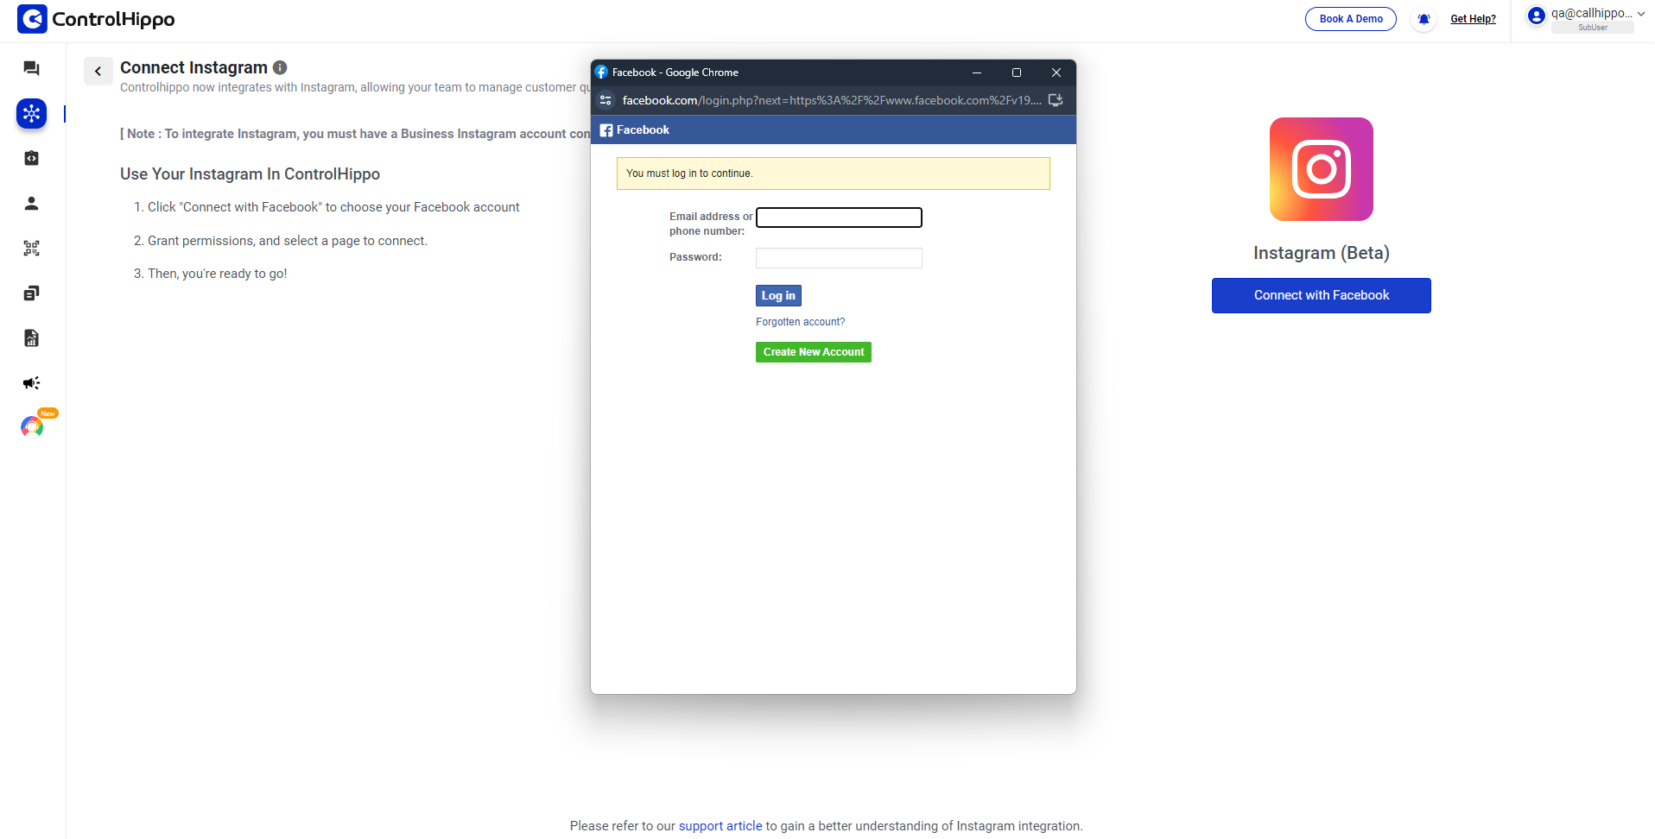Open the reports document sidebar icon
The image size is (1655, 839).
point(31,337)
